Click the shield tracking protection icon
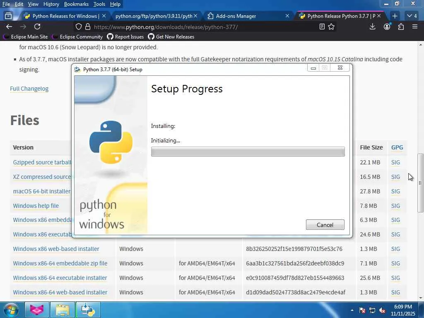The width and height of the screenshot is (424, 318). [x=78, y=27]
